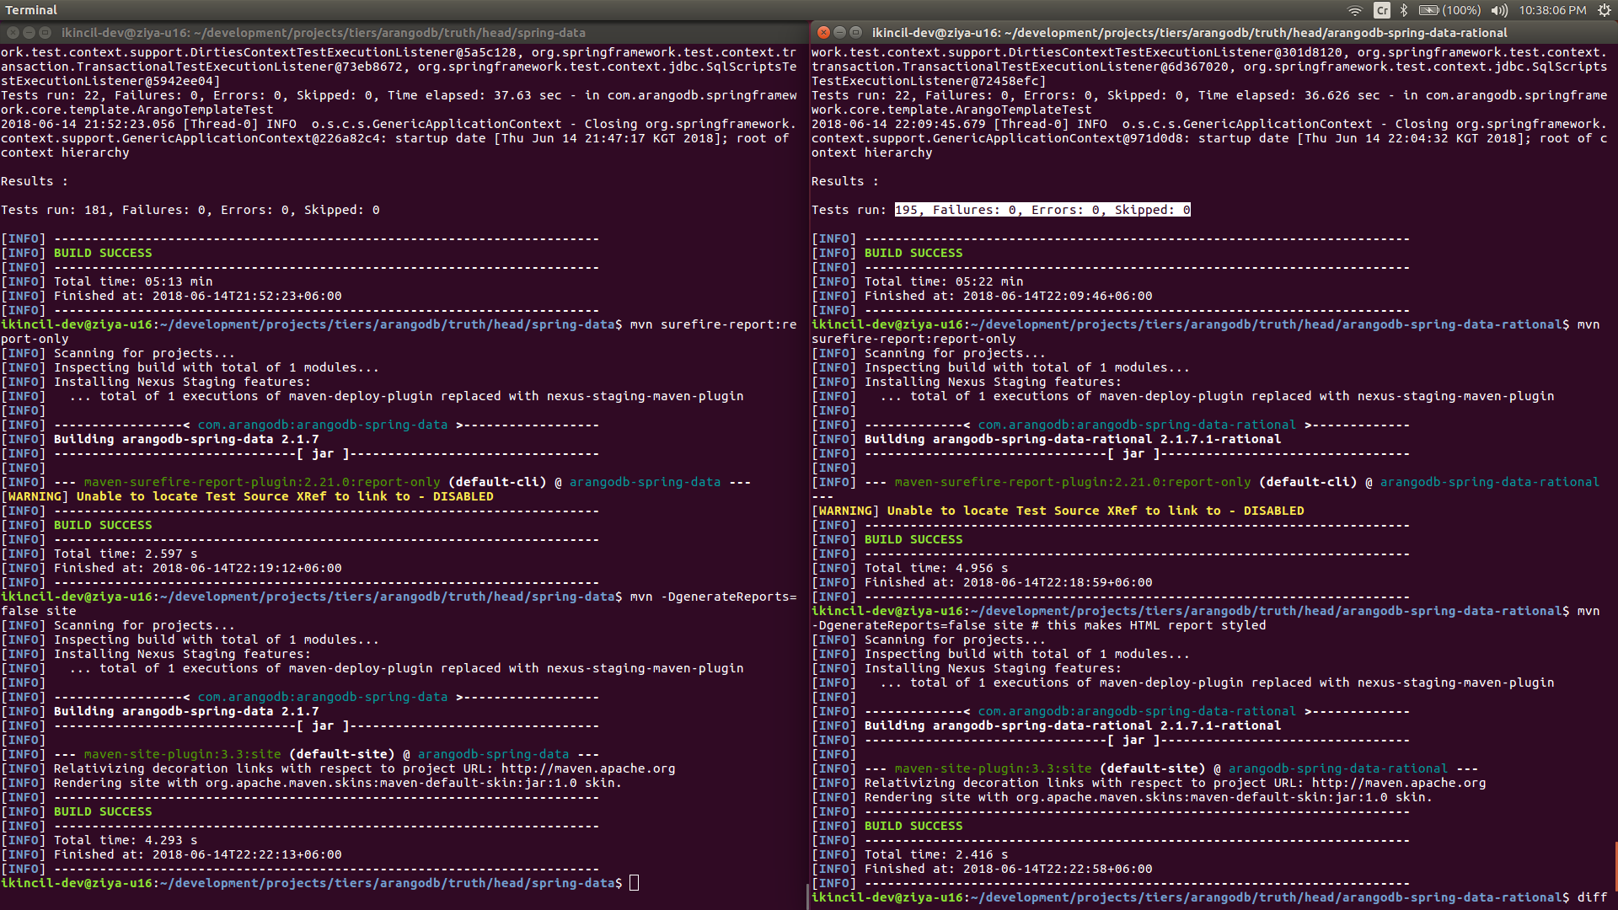
Task: Open the Bluetooth indicator menu
Action: (x=1404, y=10)
